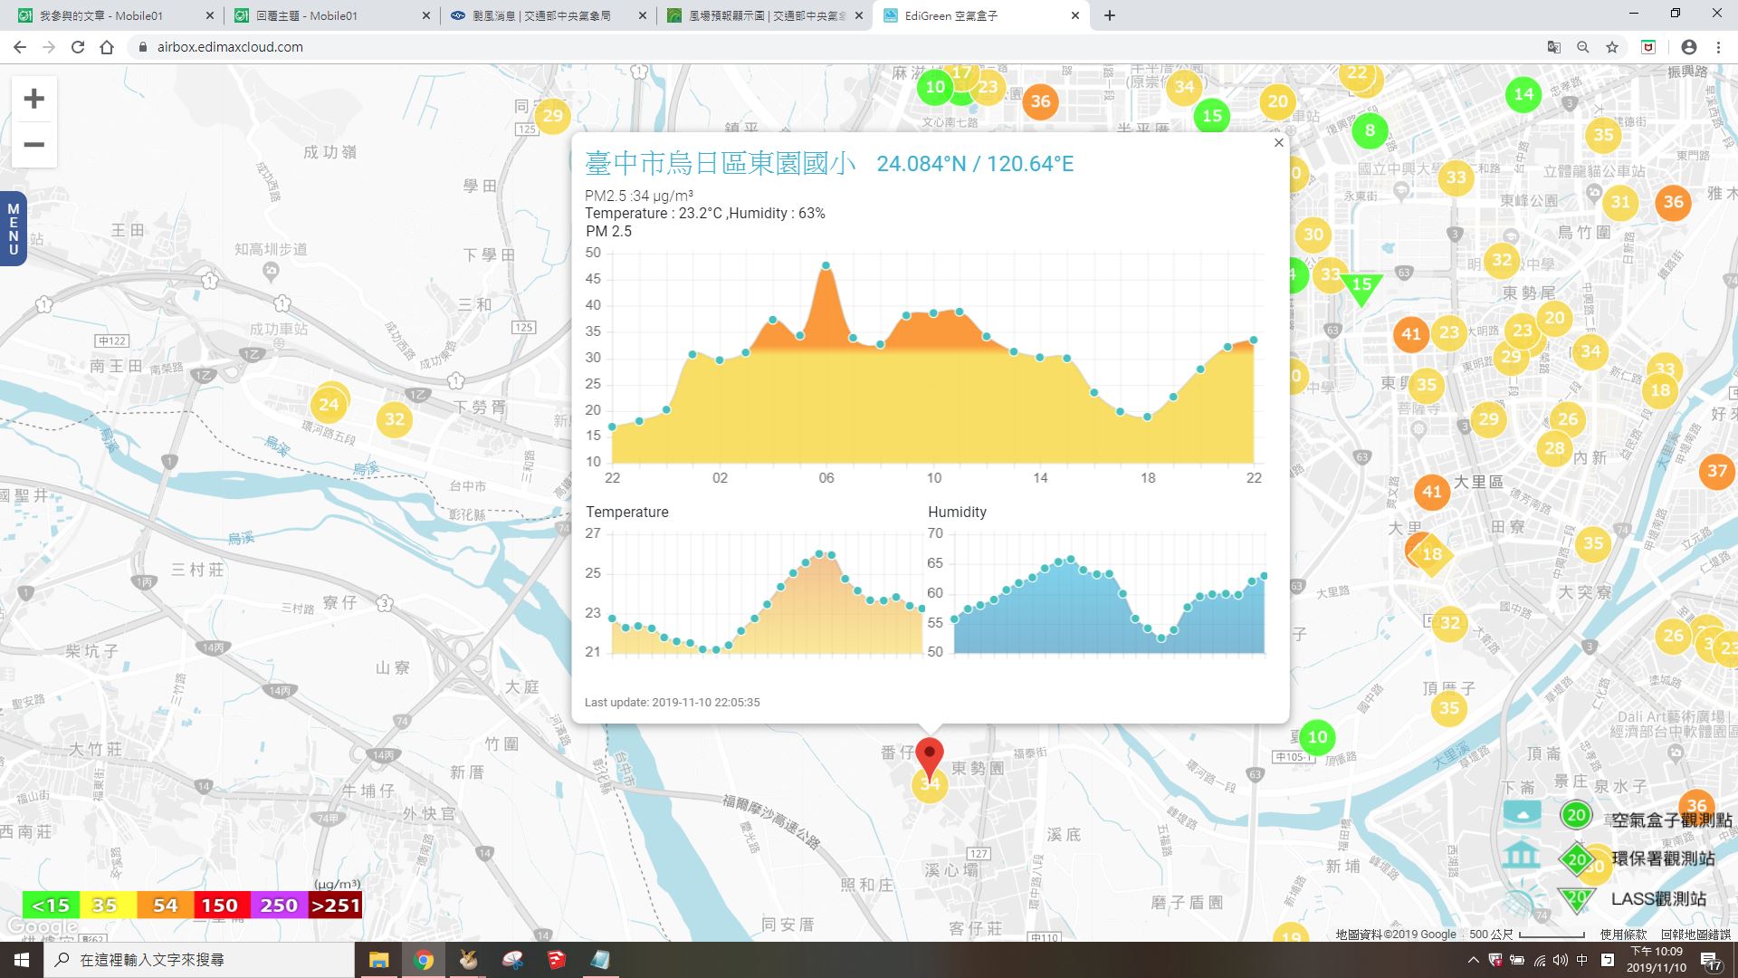
Task: Click the Temperature chart peak point
Action: (x=820, y=553)
